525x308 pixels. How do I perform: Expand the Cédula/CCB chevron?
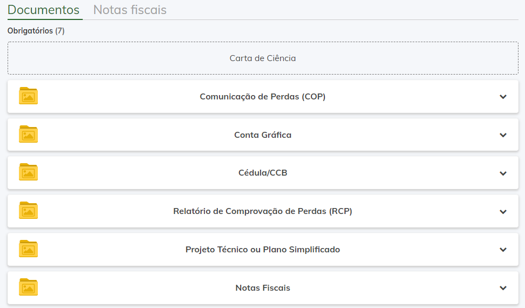(x=503, y=173)
